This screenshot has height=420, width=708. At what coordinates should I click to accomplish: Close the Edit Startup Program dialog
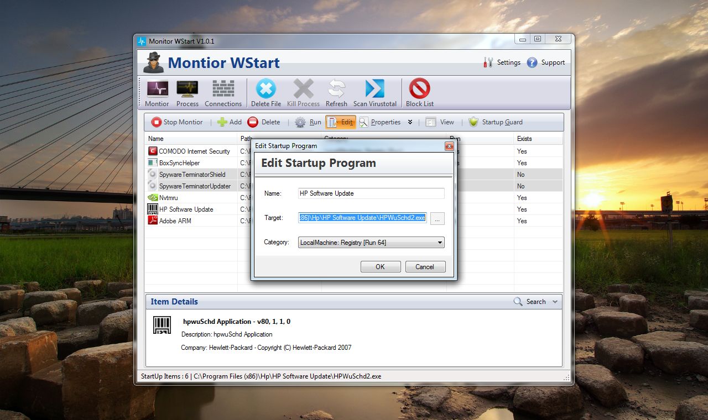click(x=449, y=146)
